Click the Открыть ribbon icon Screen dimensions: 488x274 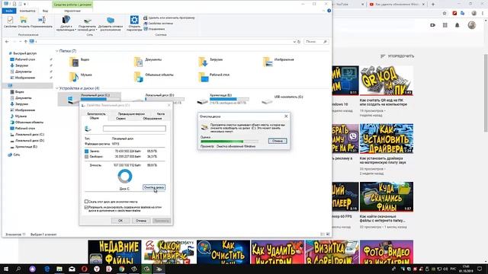(x=24, y=22)
